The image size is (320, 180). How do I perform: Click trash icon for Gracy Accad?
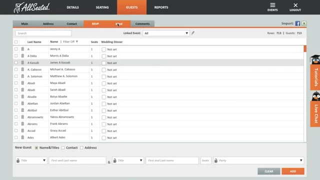tap(22, 130)
